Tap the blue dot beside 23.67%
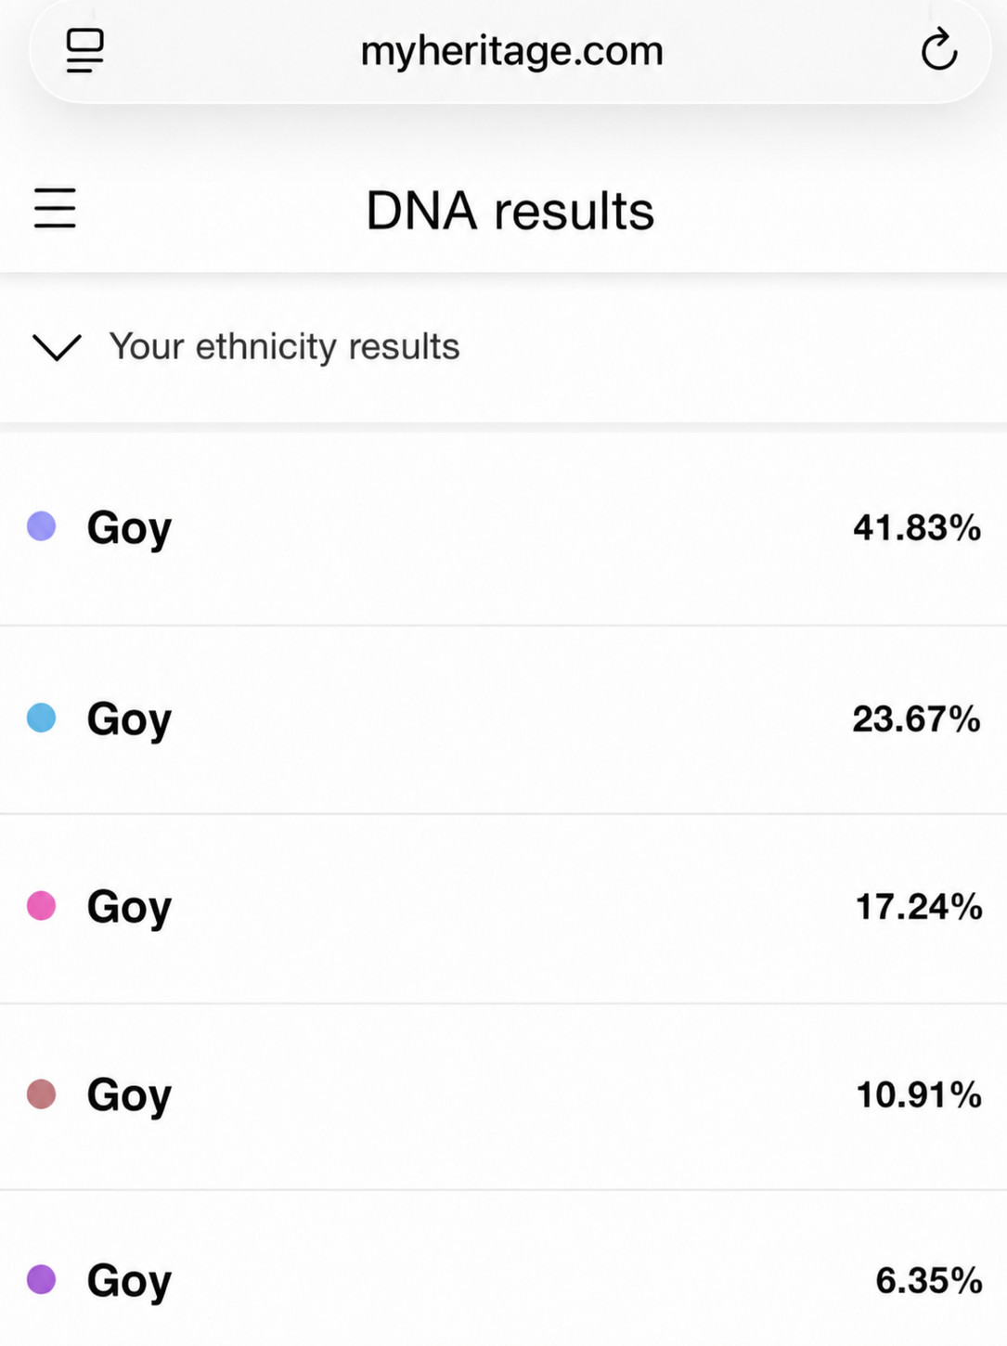This screenshot has width=1007, height=1346. [41, 718]
